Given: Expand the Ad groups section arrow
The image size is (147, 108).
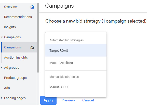Looking at the screenshot, I should (2, 67).
